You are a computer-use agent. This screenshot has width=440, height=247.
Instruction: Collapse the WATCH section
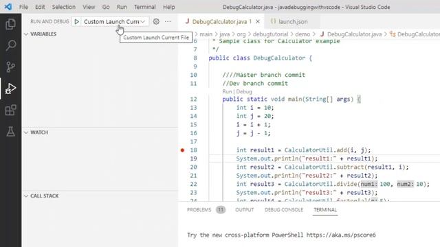coord(36,132)
